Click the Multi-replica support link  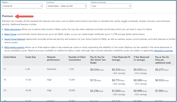point(14,47)
